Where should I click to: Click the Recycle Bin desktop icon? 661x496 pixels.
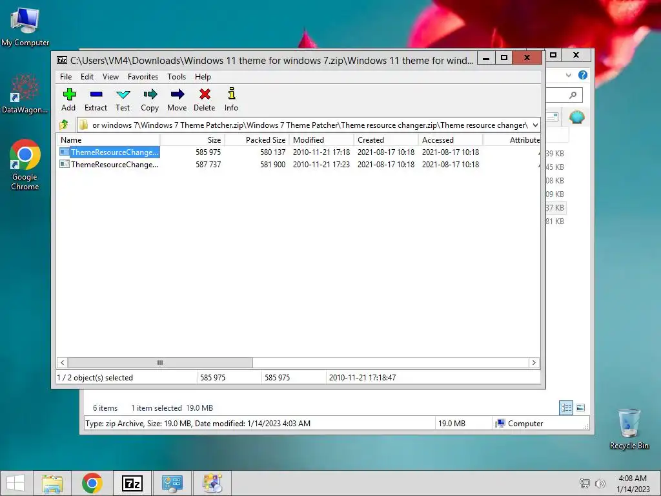point(629,429)
